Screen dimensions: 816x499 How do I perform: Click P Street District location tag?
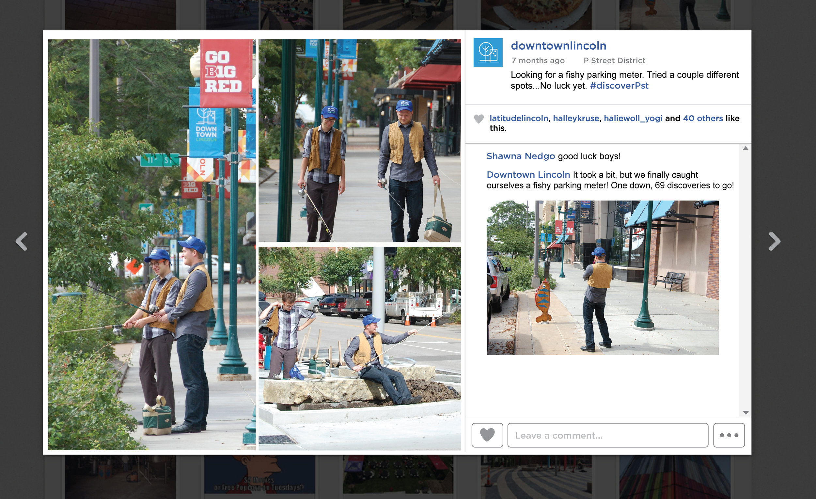(x=614, y=60)
